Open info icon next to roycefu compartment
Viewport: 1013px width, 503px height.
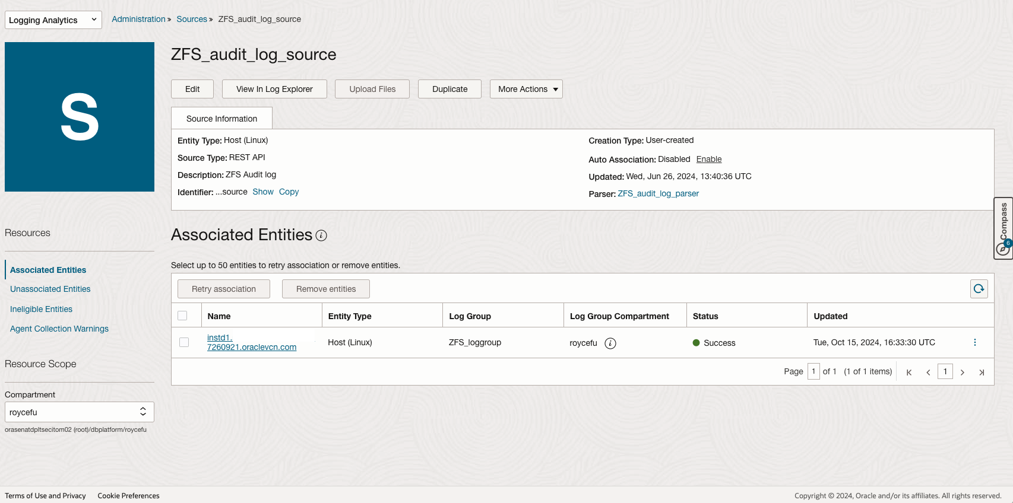610,343
